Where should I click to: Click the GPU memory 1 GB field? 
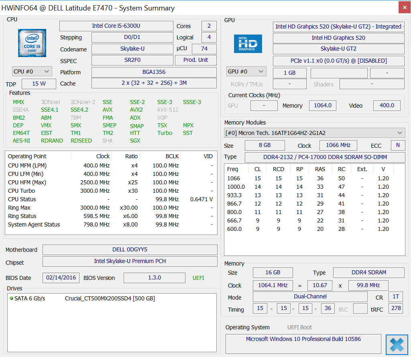tap(290, 73)
